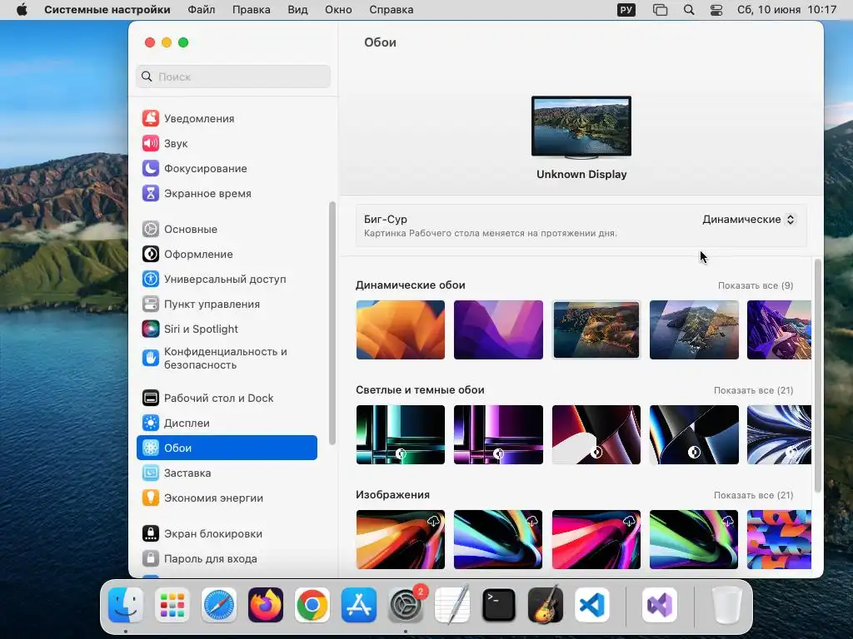Select the Фокусирование moon icon
This screenshot has width=853, height=639.
click(151, 168)
